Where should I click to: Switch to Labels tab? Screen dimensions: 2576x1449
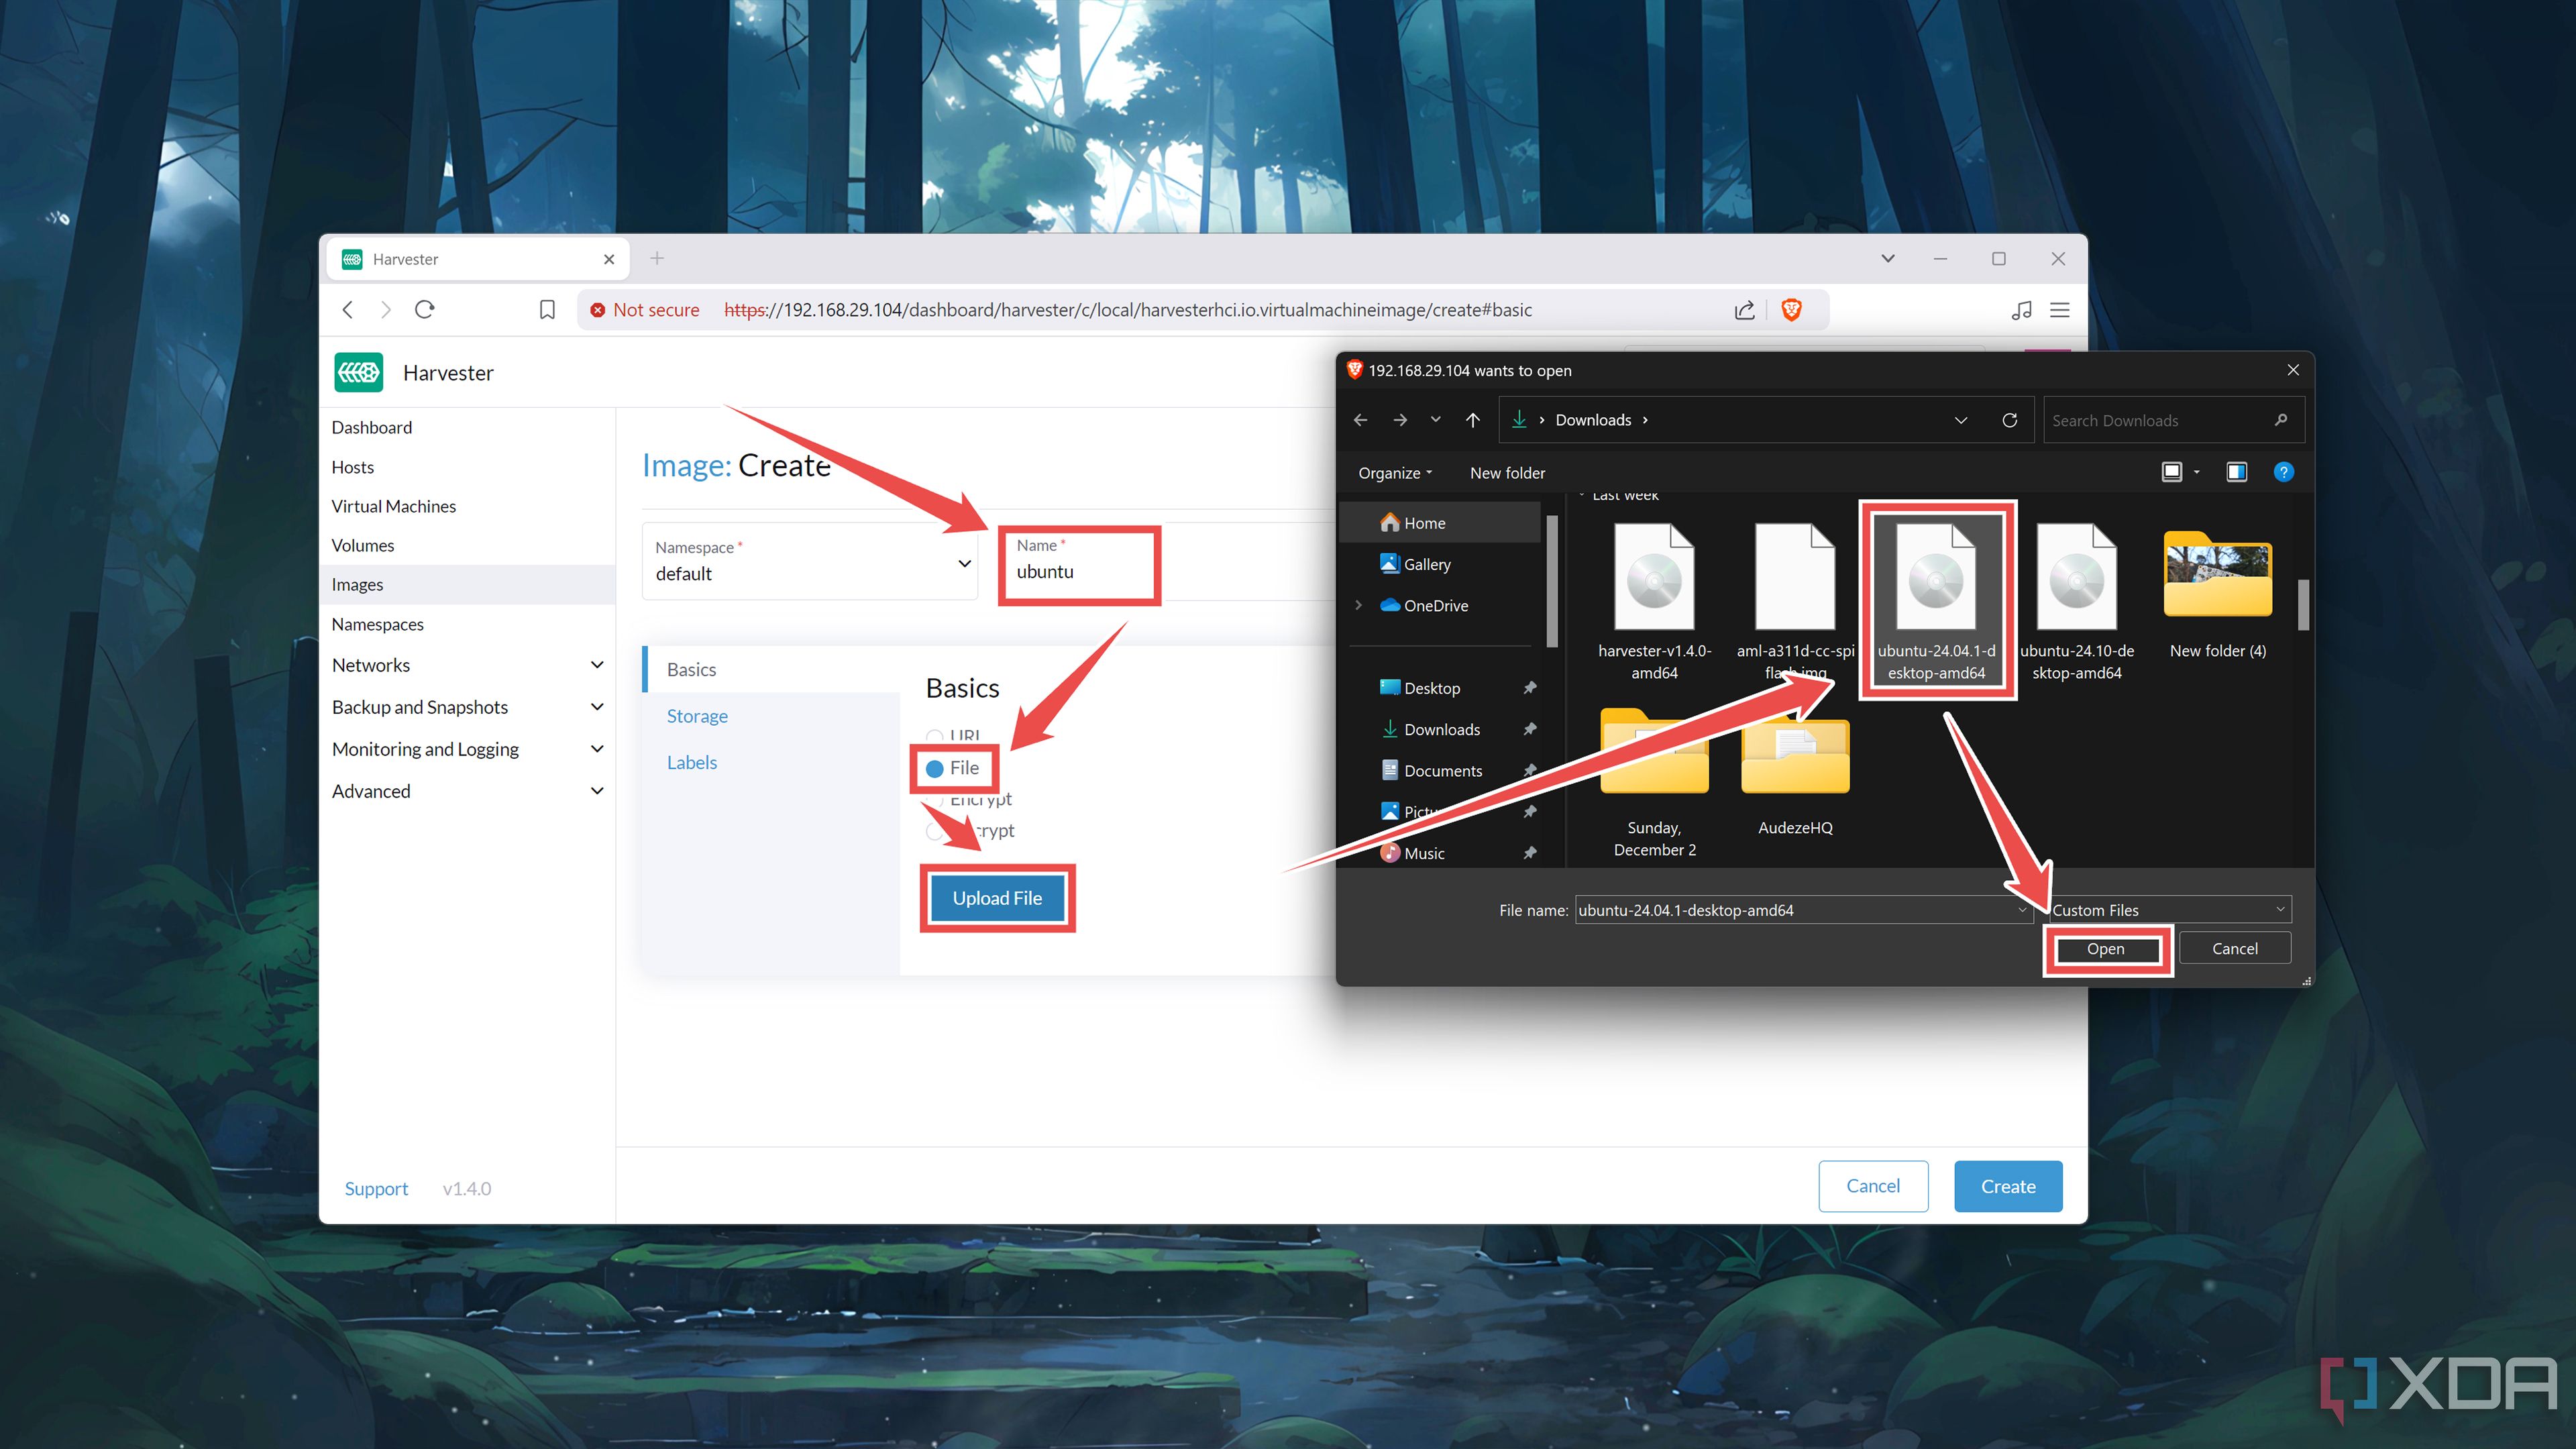tap(692, 762)
